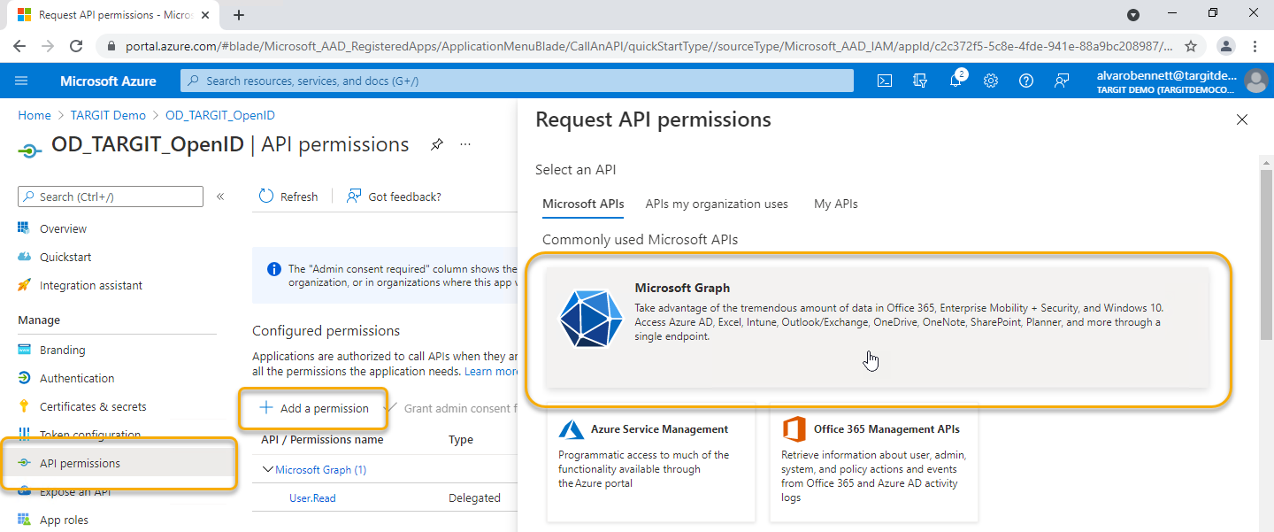Click the Microsoft Graph logo icon
The width and height of the screenshot is (1274, 532).
click(x=590, y=317)
